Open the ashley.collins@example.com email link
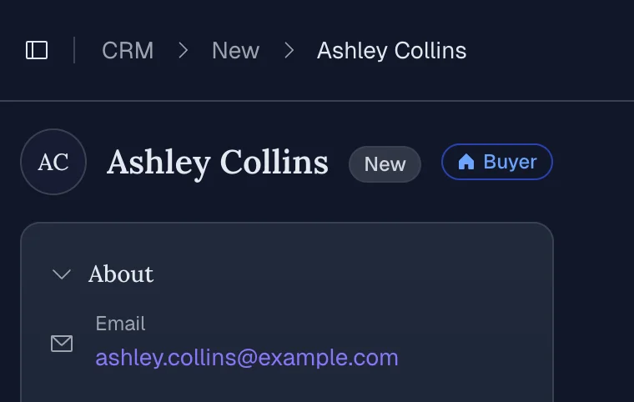 point(247,358)
